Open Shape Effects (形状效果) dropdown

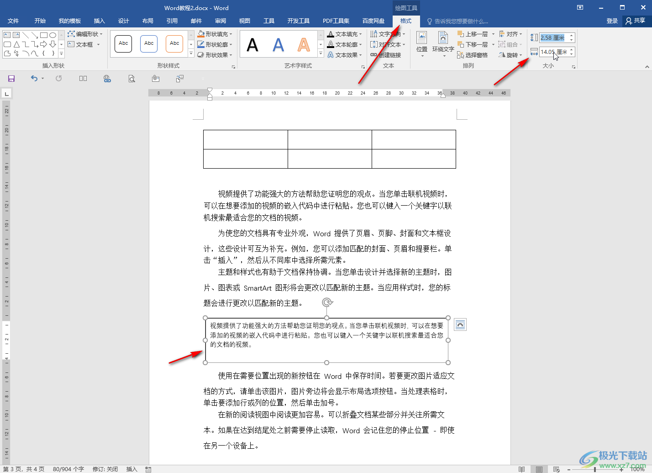pyautogui.click(x=215, y=55)
